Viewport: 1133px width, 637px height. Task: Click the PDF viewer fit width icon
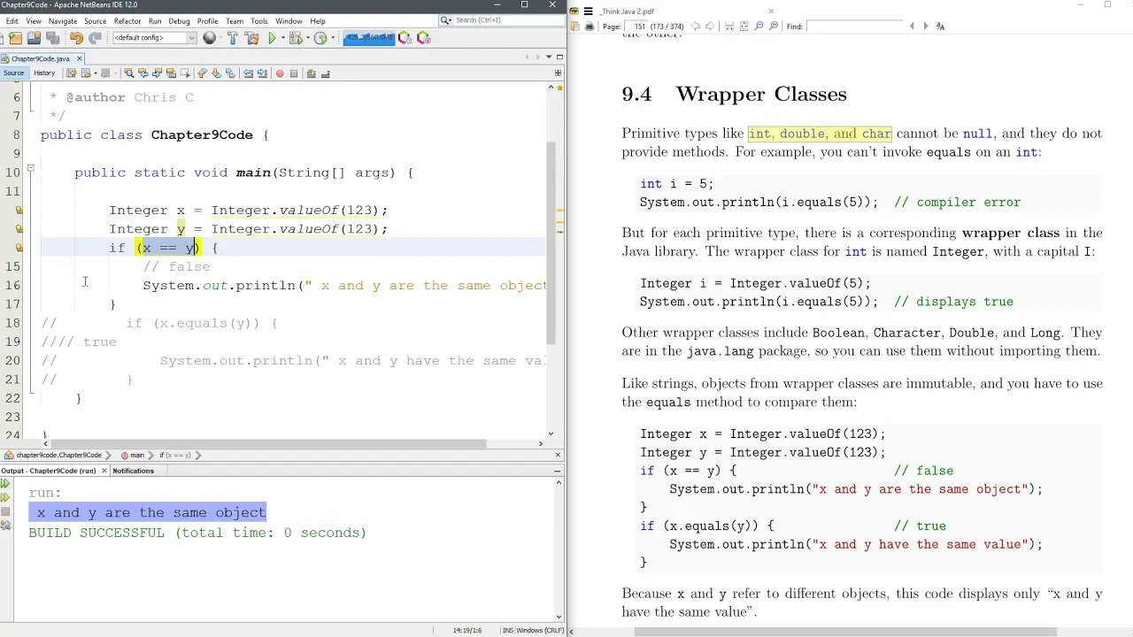(x=729, y=27)
